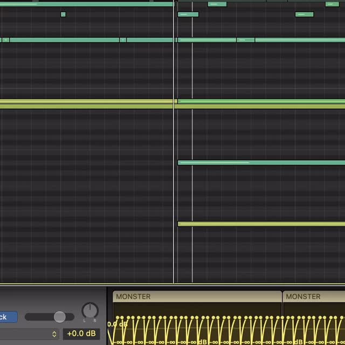The height and width of the screenshot is (345, 345).
Task: Select the second MONSTER region header
Action: pos(314,296)
